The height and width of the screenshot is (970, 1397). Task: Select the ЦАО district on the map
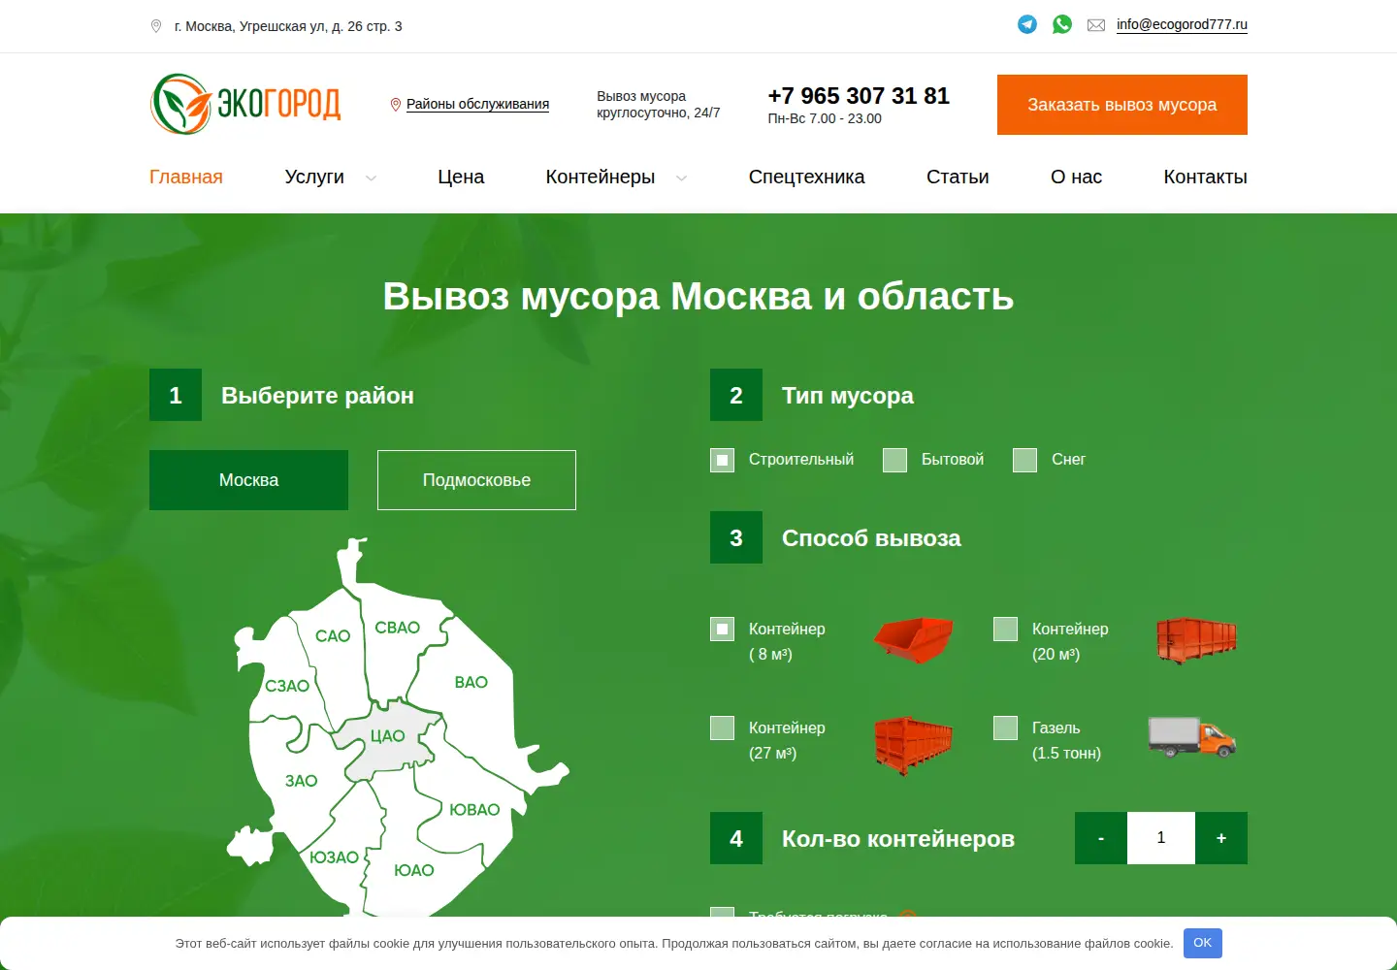pyautogui.click(x=388, y=737)
